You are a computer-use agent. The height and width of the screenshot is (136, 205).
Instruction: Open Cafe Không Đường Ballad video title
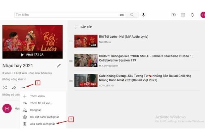point(145,78)
